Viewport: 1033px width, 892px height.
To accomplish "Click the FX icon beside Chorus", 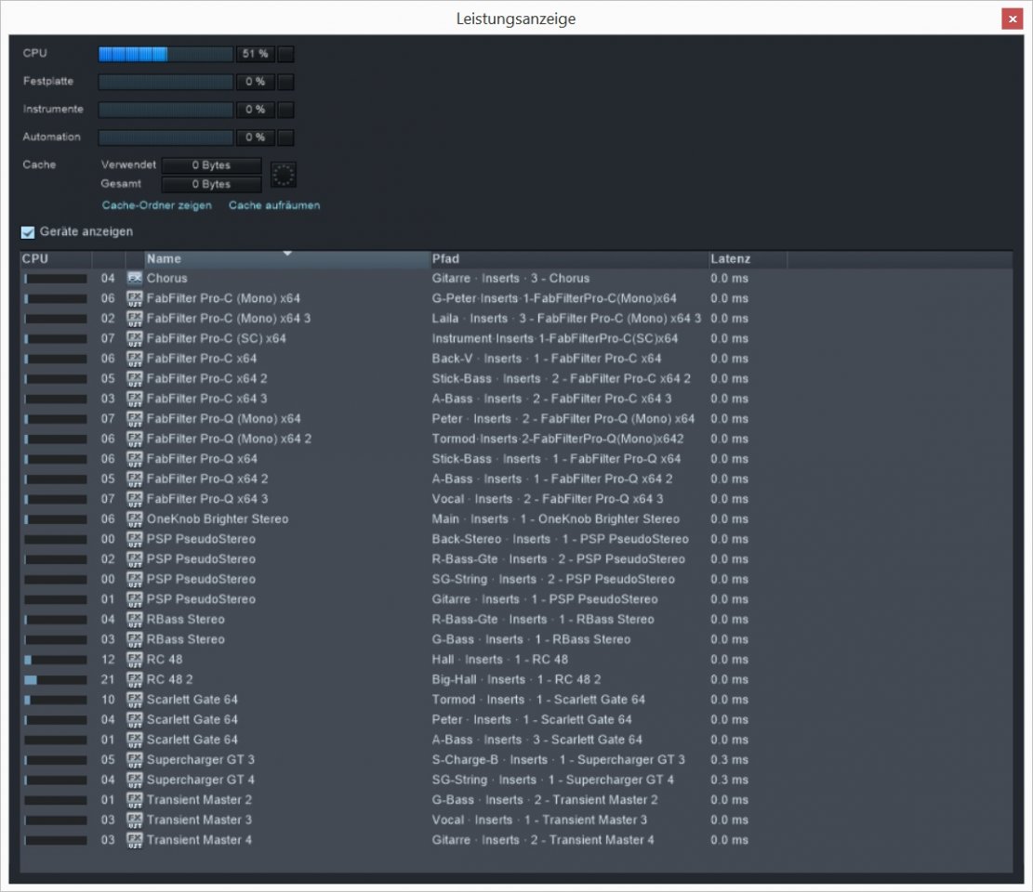I will tap(135, 279).
